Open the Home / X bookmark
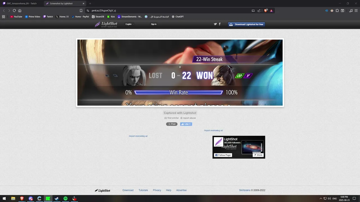 pos(62,17)
